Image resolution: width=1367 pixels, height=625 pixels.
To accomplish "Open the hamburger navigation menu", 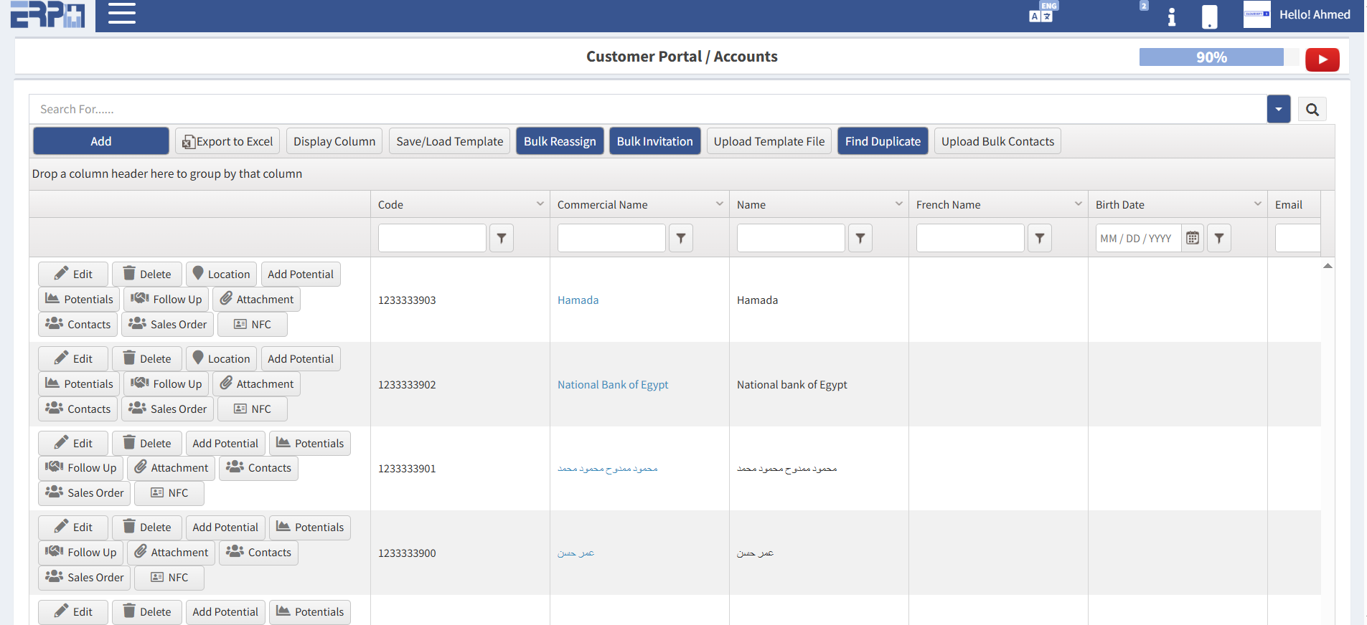I will tap(121, 14).
